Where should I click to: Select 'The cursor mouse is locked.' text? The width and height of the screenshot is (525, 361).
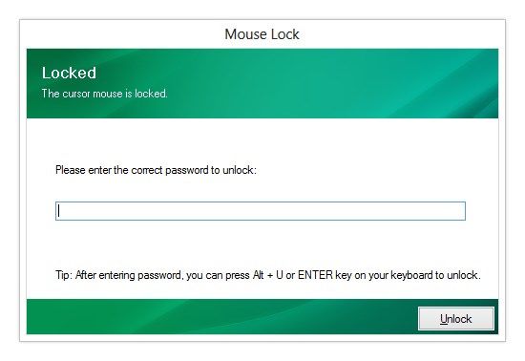(104, 94)
